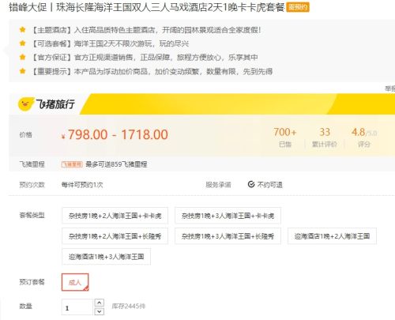
Task: Select package 杂技房1晚+2人海洋王国+卡卡虎
Action: click(115, 216)
